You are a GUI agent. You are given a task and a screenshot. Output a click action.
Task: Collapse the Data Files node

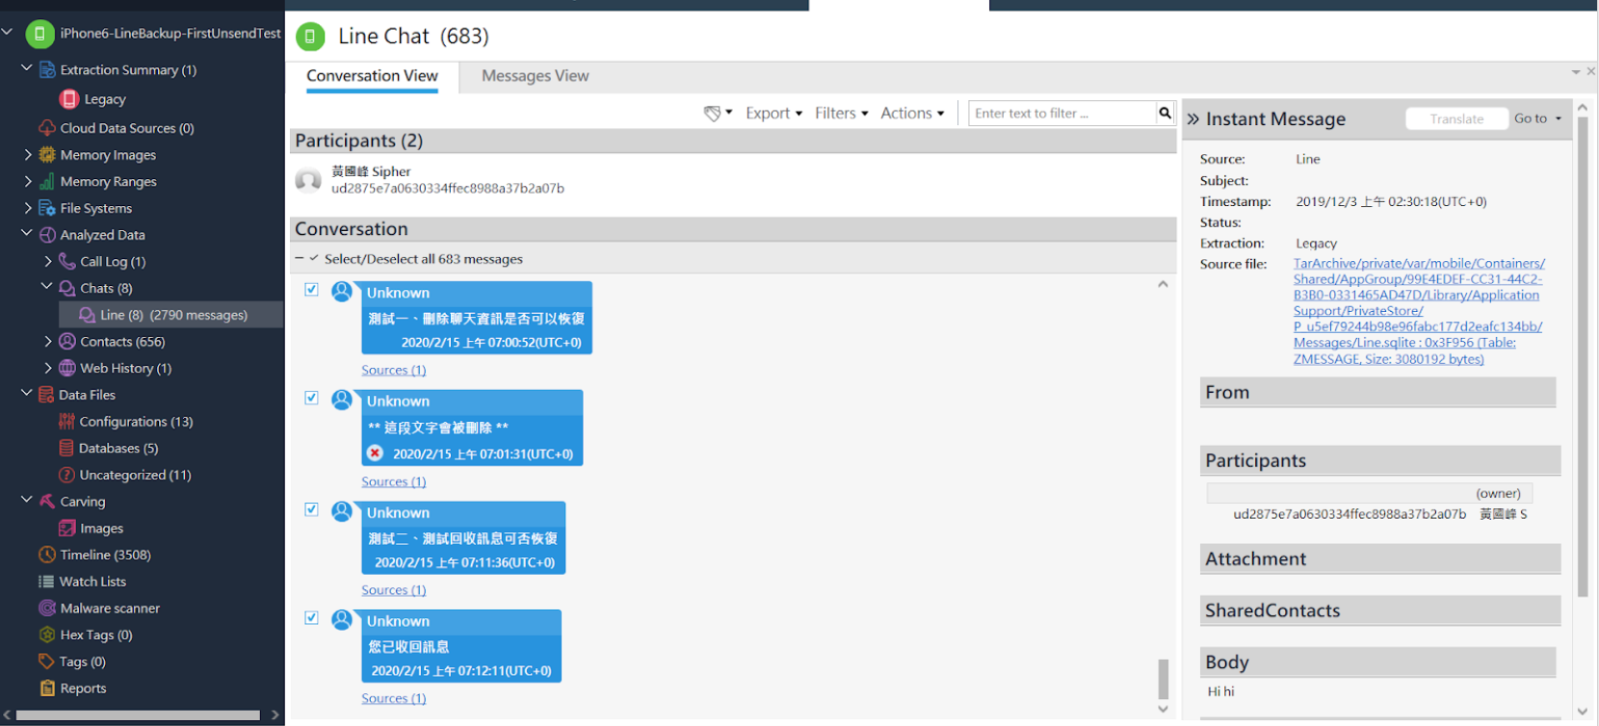[x=27, y=393]
